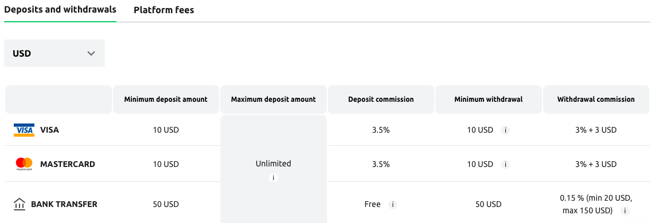Click the Minimum withdrawal column header
This screenshot has width=655, height=223.
coord(489,99)
